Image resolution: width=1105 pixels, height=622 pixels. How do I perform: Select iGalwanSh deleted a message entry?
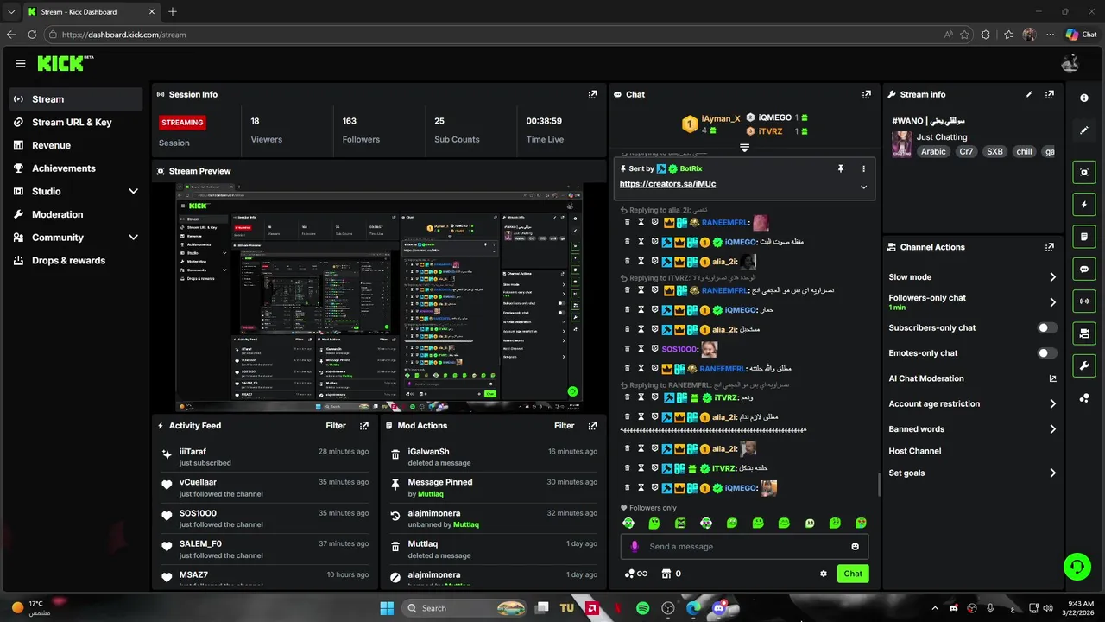[x=493, y=457]
